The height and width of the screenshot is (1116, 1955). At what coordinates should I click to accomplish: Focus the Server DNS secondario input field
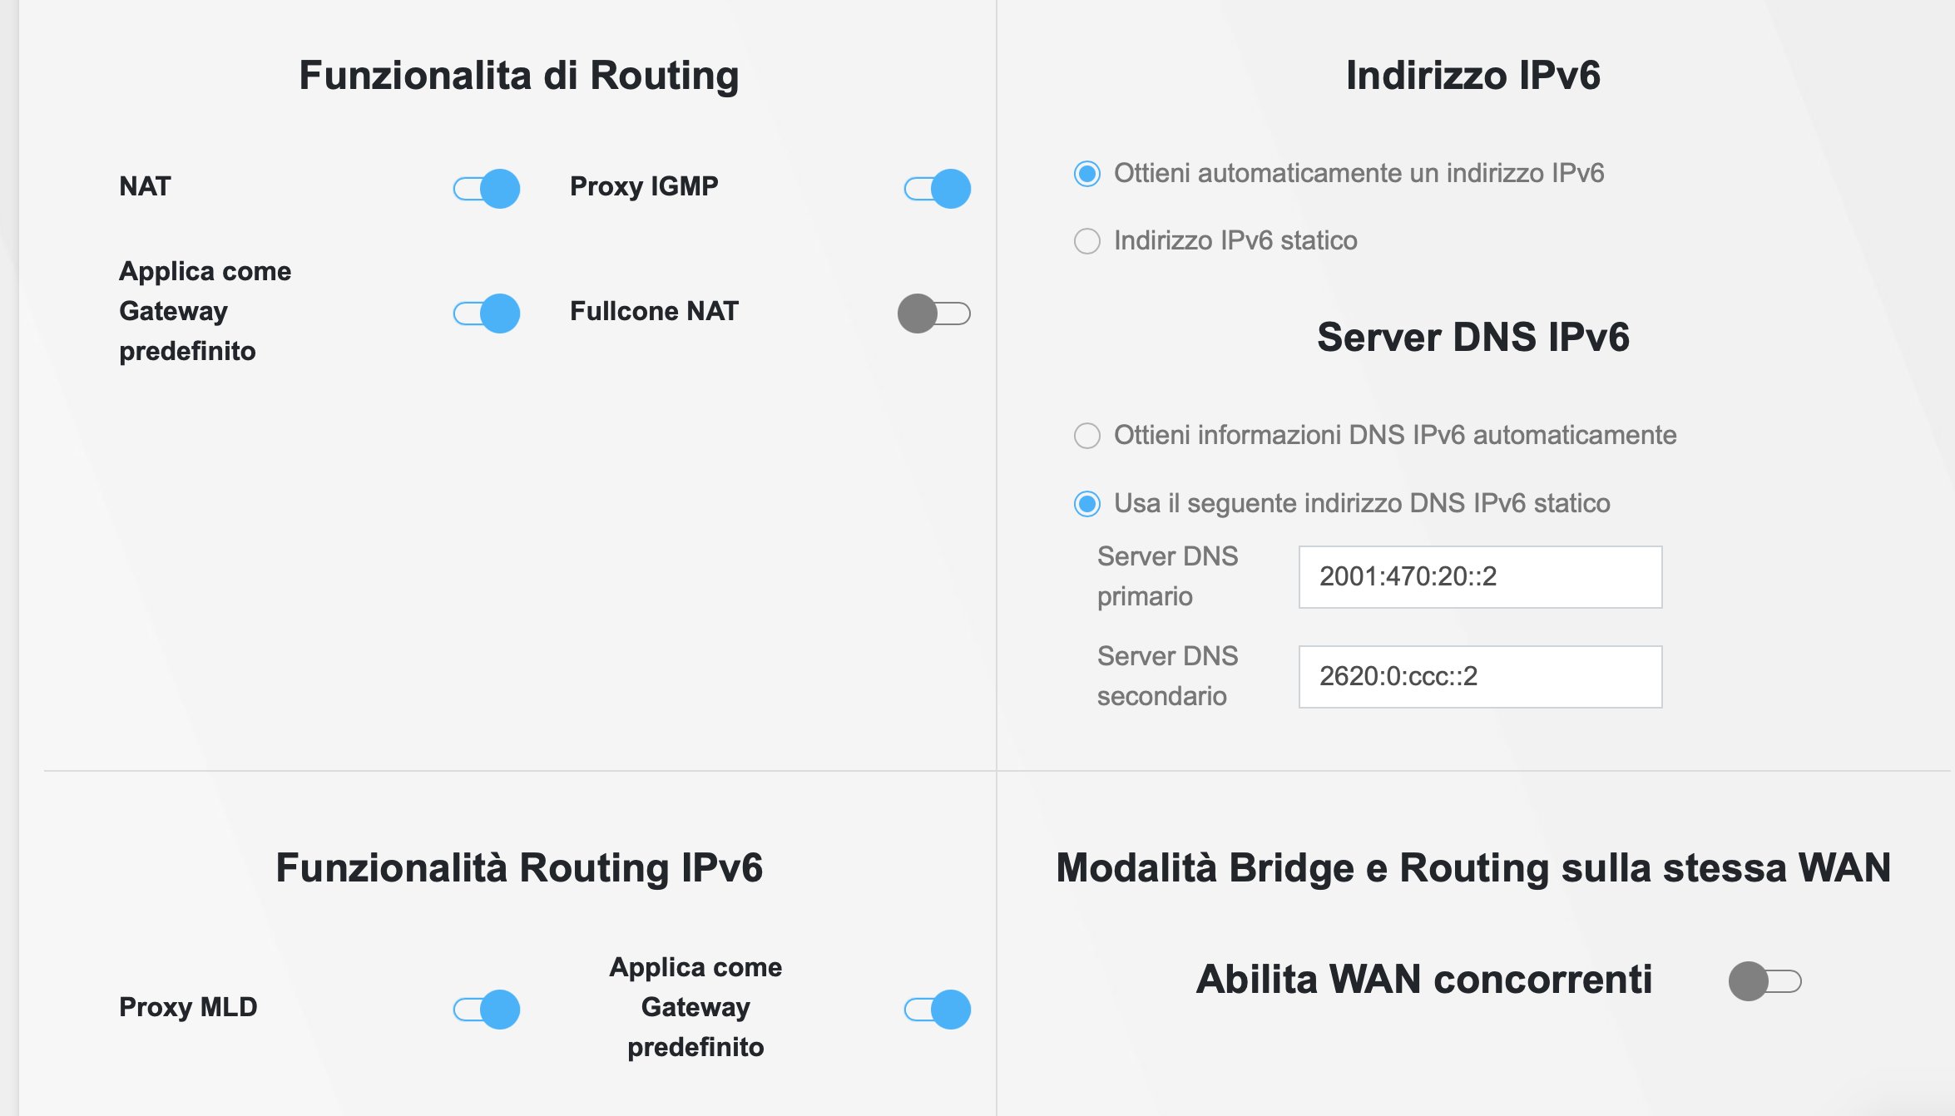1480,677
